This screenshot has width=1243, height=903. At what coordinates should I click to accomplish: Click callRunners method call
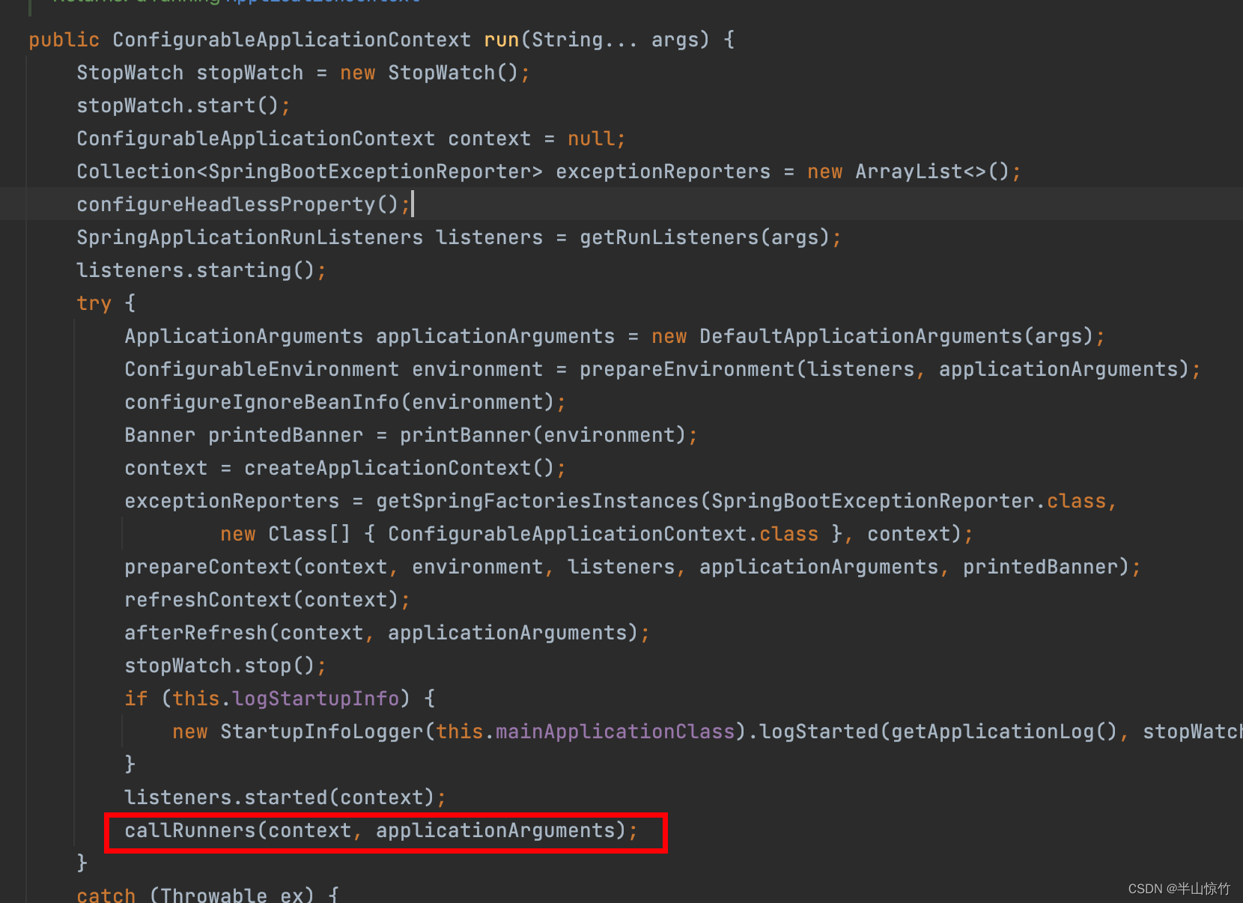(x=190, y=830)
